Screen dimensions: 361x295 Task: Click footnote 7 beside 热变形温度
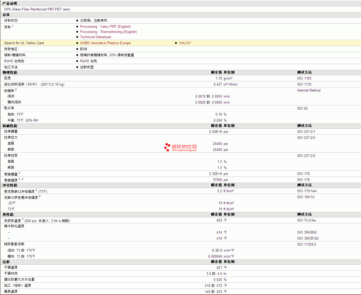[23, 219]
